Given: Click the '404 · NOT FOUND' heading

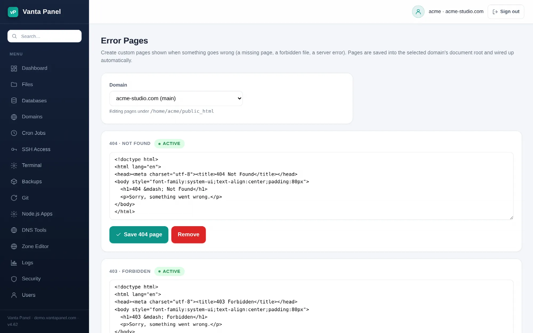Looking at the screenshot, I should [130, 143].
